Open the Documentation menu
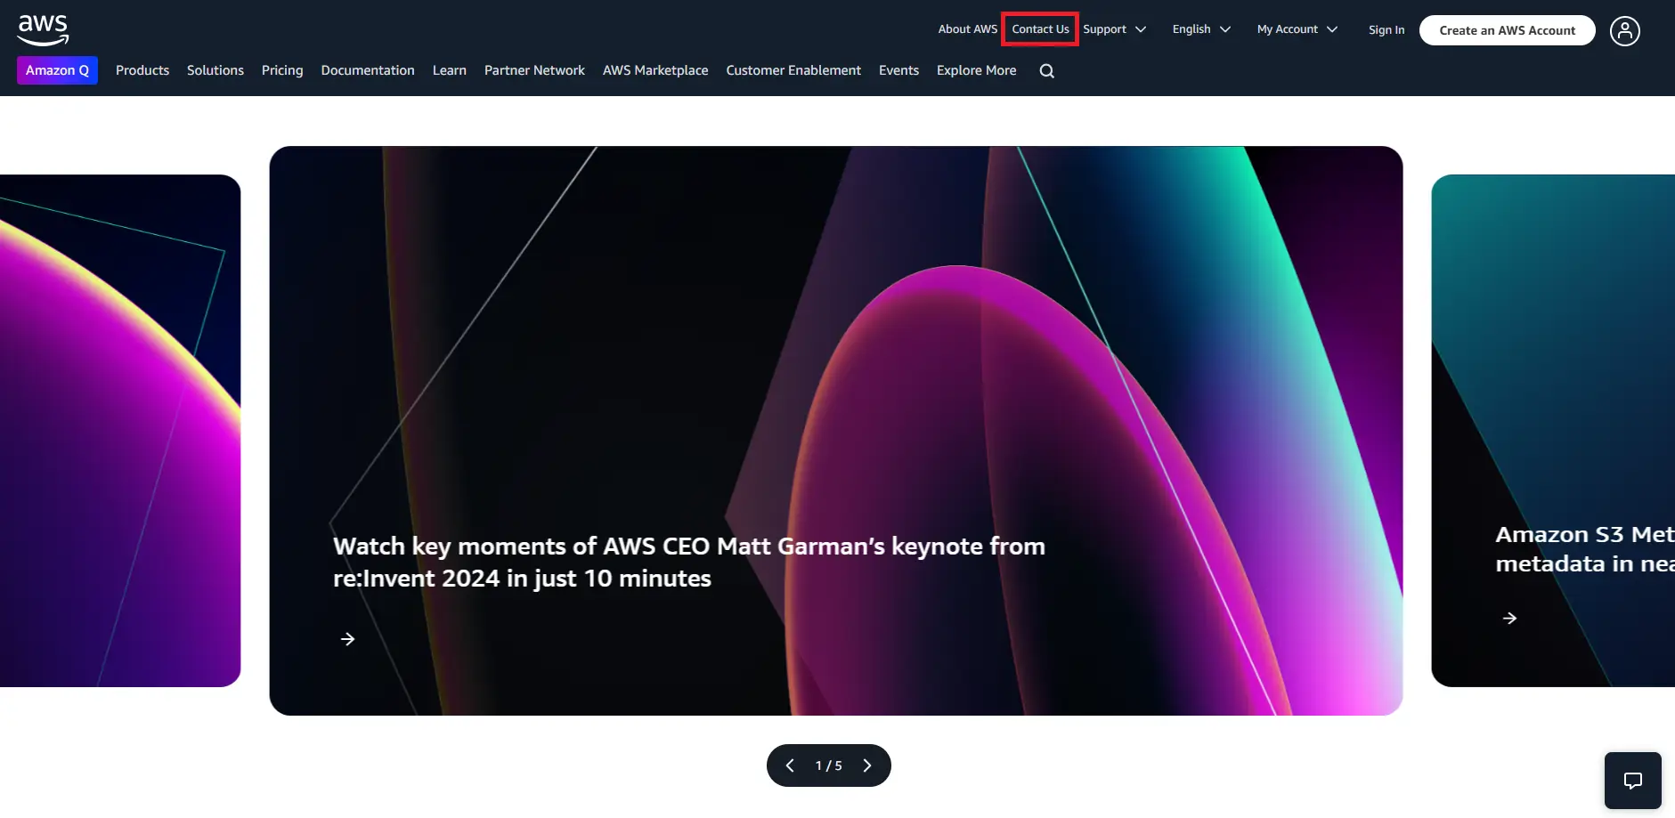Image resolution: width=1675 pixels, height=818 pixels. coord(368,70)
